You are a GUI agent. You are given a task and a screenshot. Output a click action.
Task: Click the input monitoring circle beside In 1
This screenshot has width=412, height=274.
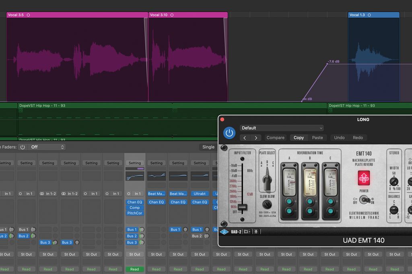point(130,193)
